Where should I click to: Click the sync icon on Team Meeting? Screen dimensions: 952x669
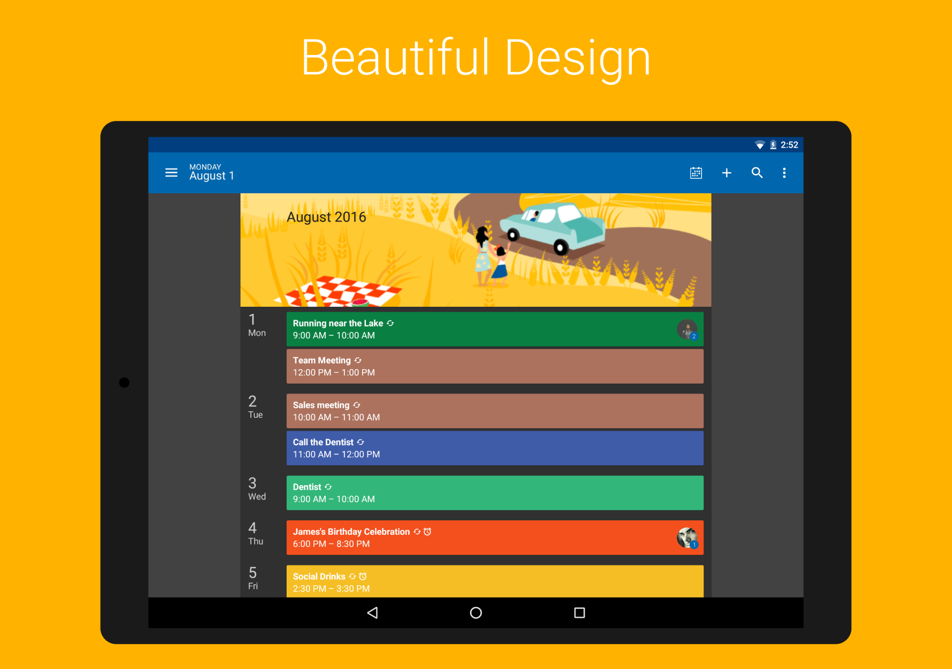tap(358, 360)
